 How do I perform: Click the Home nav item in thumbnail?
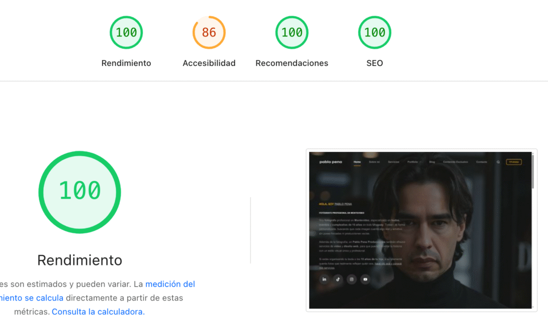tap(357, 162)
